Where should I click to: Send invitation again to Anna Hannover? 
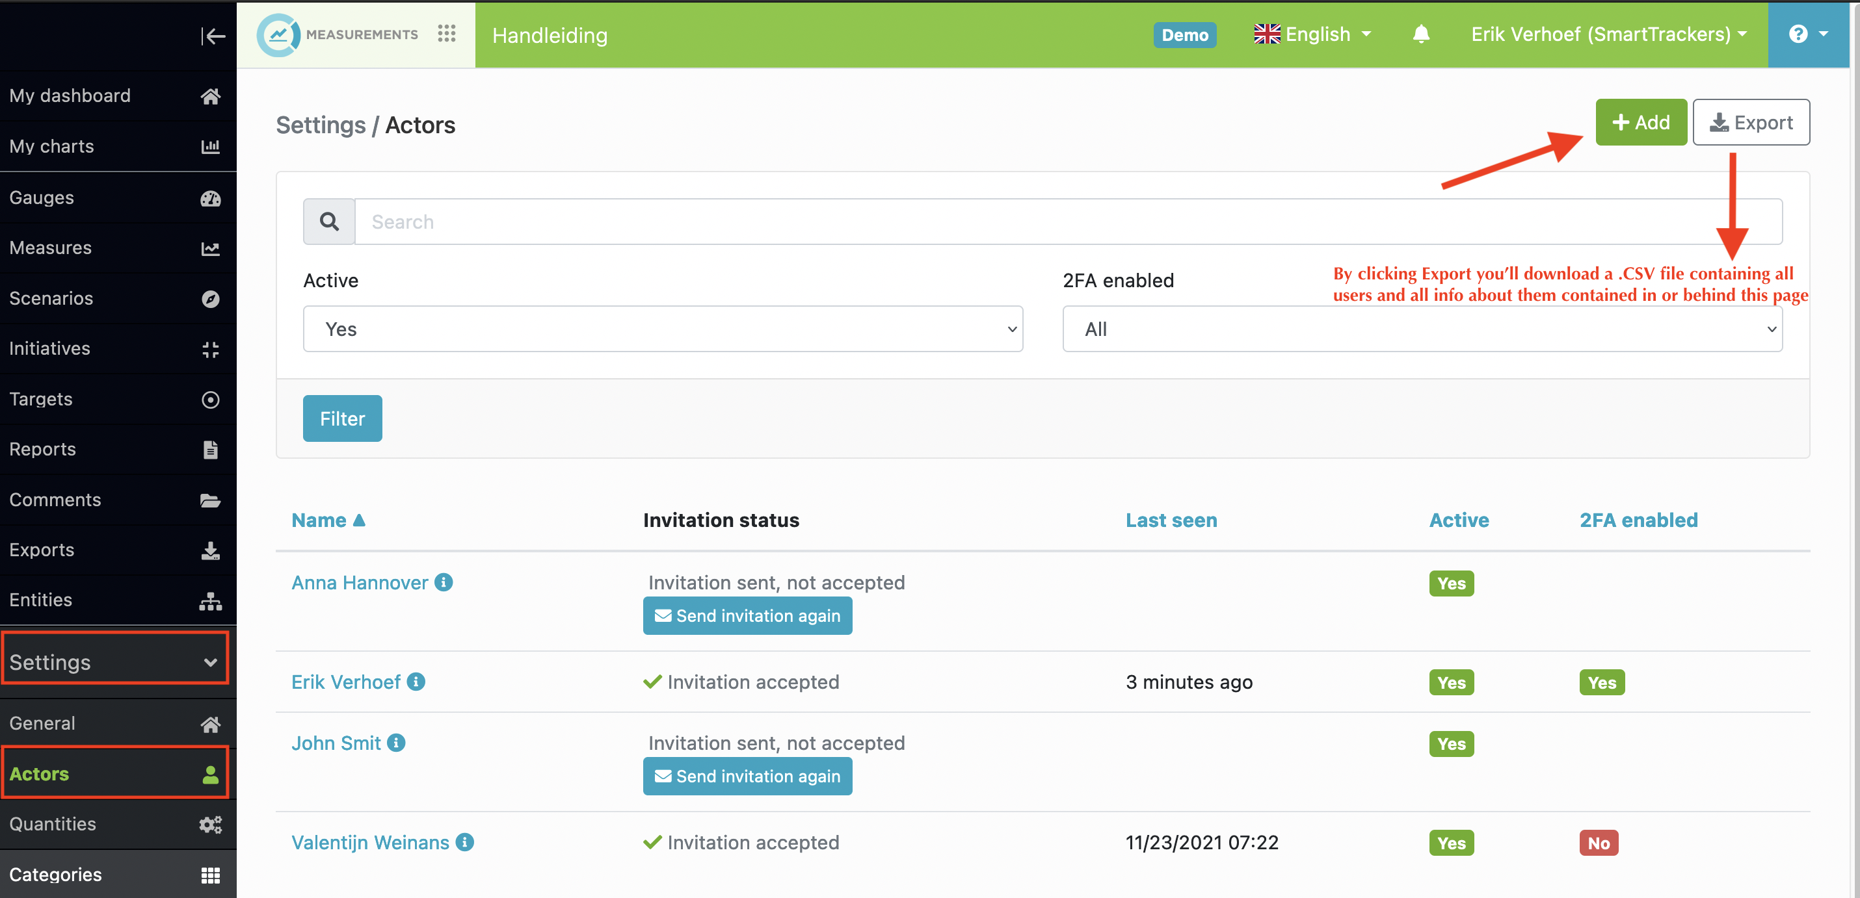click(x=747, y=615)
